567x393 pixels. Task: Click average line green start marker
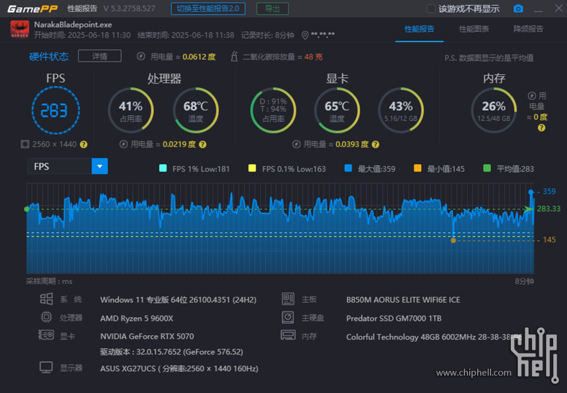click(x=27, y=209)
